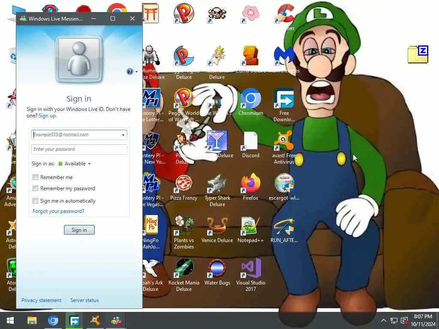This screenshot has width=439, height=329.
Task: Open the pirate skull desktop icon
Action: point(217,13)
